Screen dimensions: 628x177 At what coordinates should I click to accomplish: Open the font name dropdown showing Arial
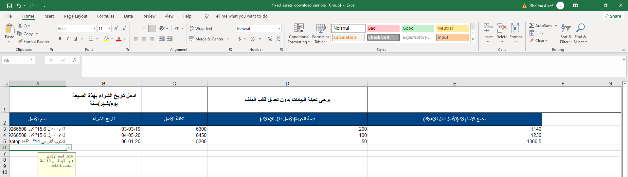coord(94,29)
